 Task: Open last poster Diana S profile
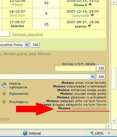point(81,5)
